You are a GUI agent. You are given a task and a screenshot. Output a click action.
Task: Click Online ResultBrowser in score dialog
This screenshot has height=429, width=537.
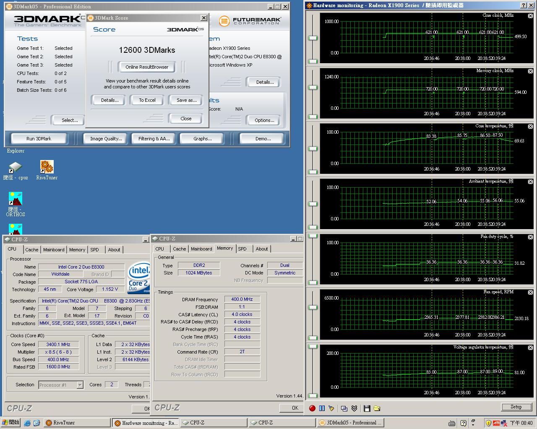tap(147, 67)
